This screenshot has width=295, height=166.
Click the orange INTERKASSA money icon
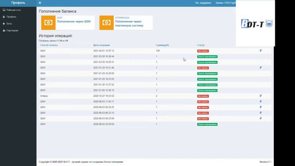point(106,23)
